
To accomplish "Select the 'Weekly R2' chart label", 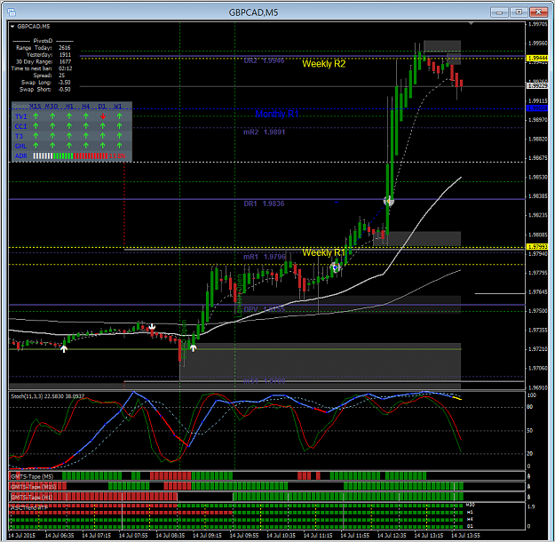I will (x=324, y=64).
